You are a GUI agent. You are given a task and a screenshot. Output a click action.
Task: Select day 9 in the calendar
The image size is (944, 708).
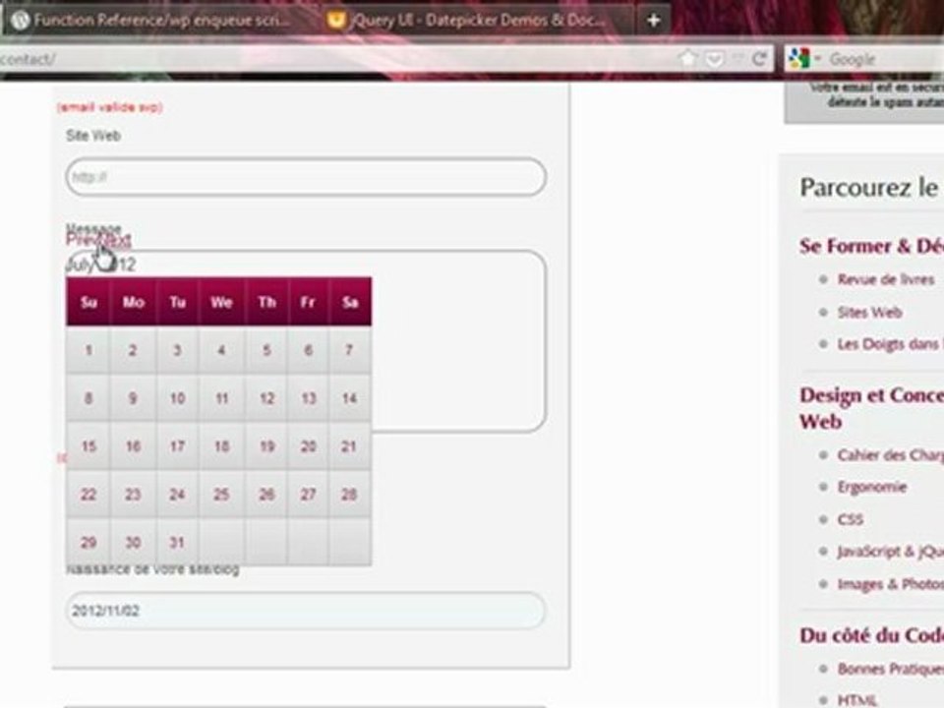pyautogui.click(x=133, y=398)
